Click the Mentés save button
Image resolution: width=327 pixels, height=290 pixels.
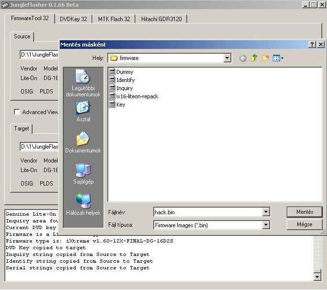[304, 212]
